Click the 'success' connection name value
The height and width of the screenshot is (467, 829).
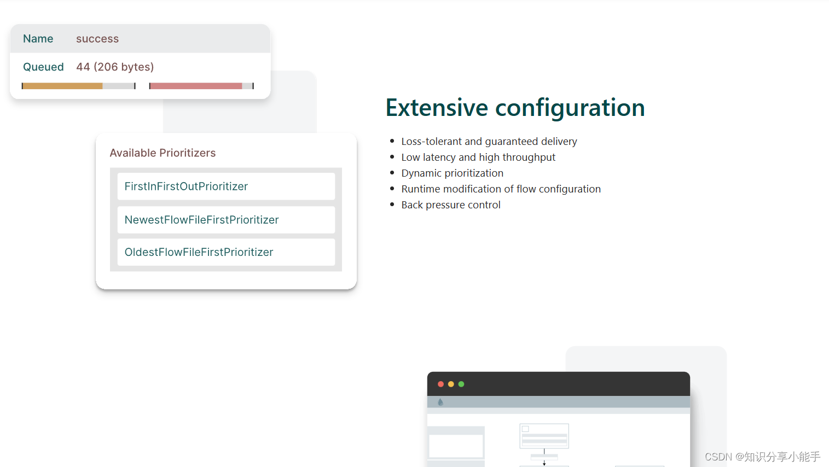pos(97,39)
